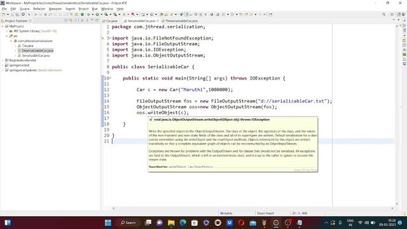The image size is (407, 229).
Task: Open Microsoft Edge from the taskbar
Action: click(x=183, y=223)
